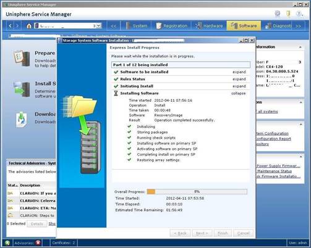
Task: Open the all systems link
Action: coord(267,112)
